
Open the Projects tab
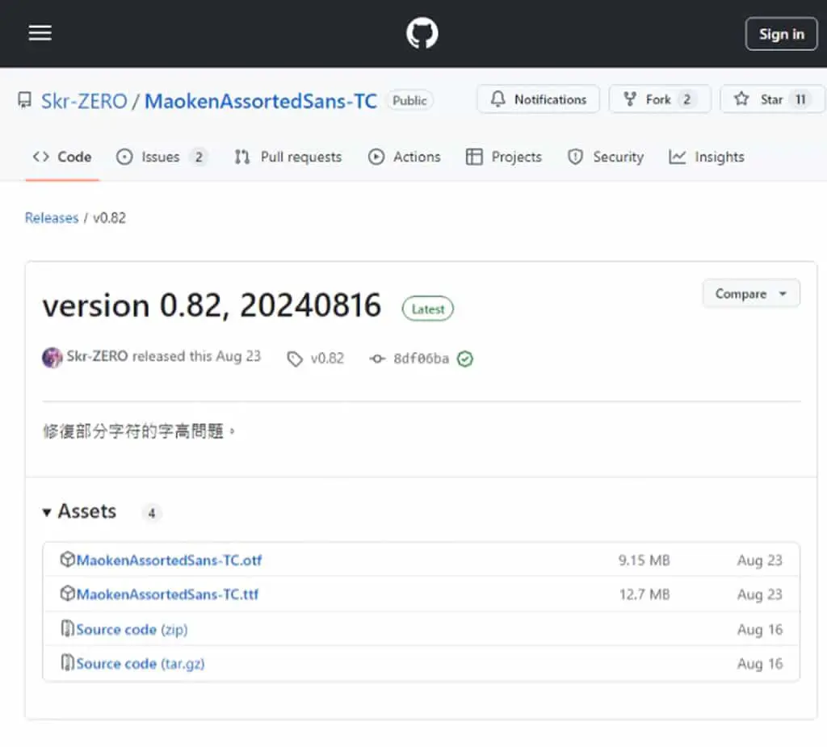504,157
